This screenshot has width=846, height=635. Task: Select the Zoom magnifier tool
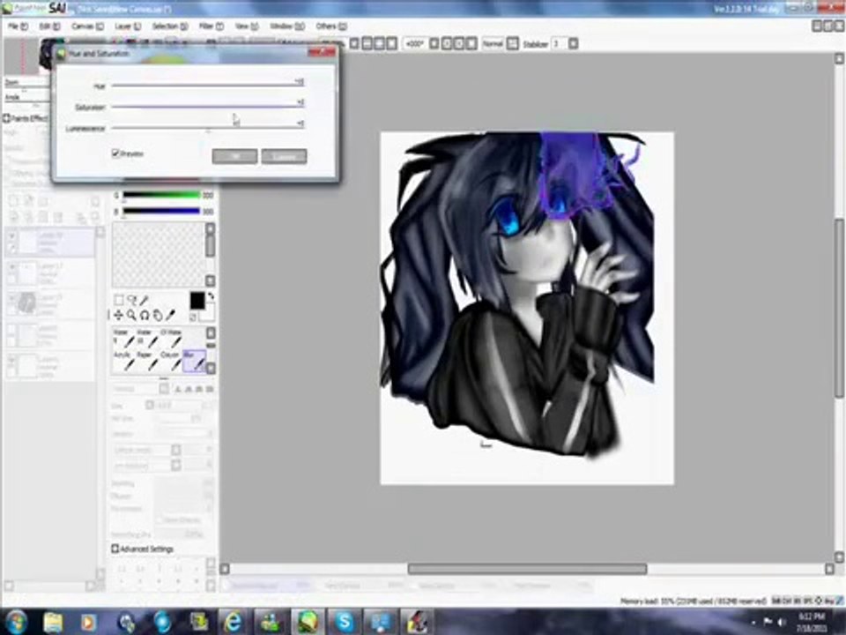coord(131,314)
